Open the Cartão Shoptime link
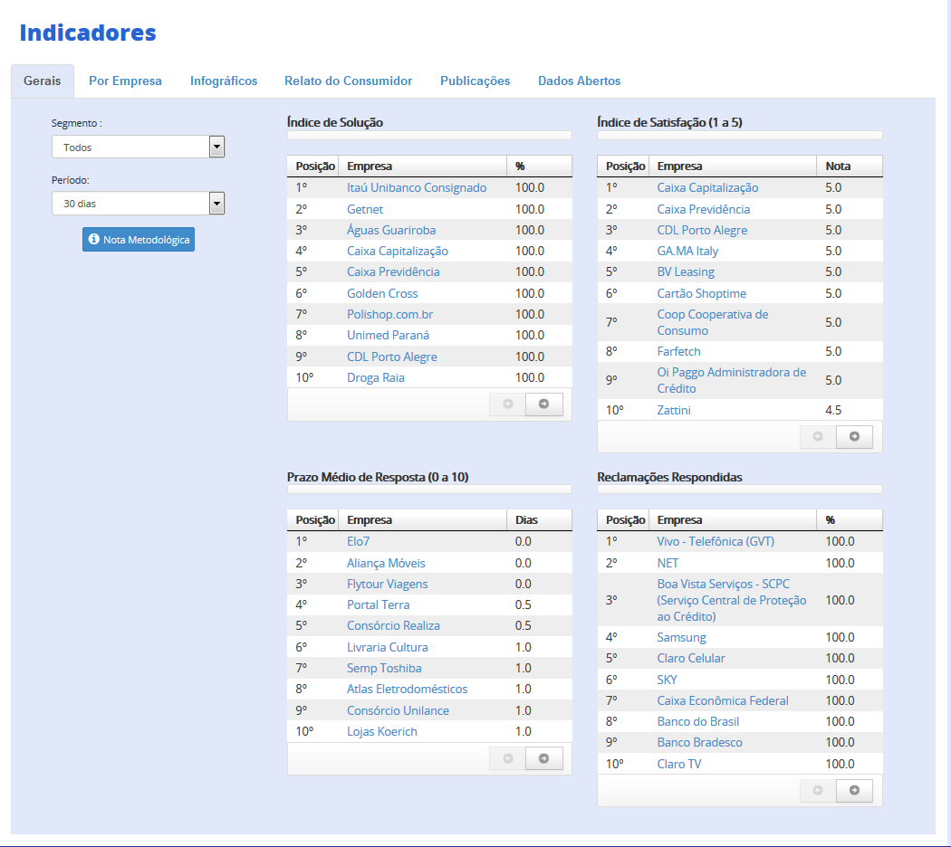Viewport: 951px width, 847px height. (702, 294)
